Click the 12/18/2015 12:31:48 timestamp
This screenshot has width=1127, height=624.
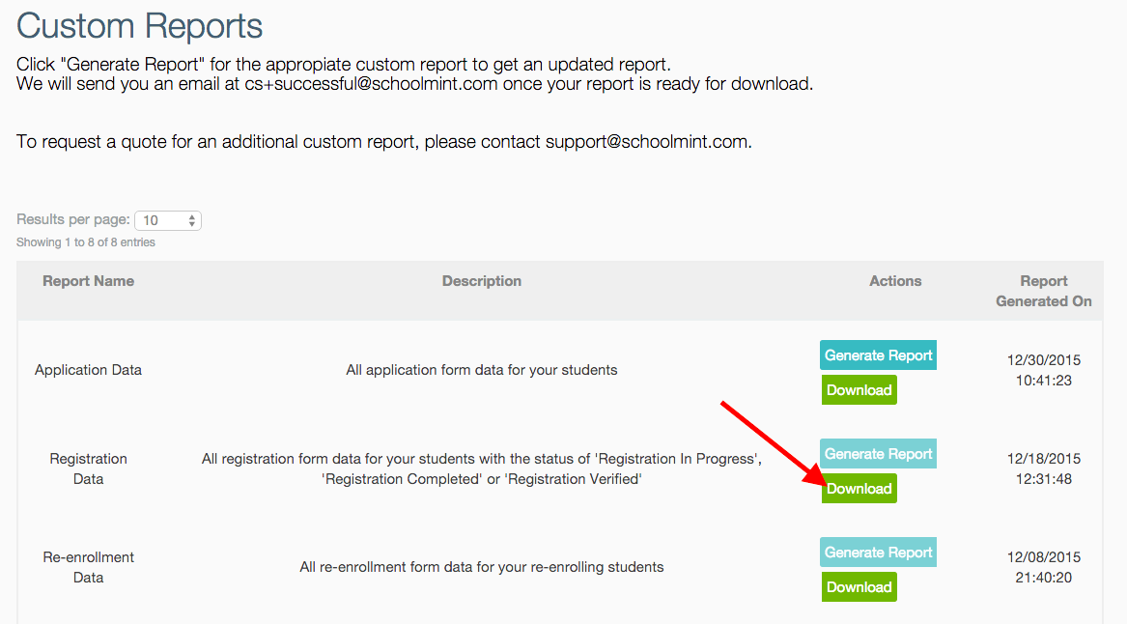click(1044, 468)
